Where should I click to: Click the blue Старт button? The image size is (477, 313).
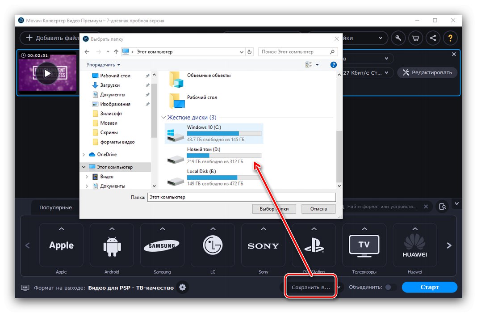pyautogui.click(x=430, y=287)
